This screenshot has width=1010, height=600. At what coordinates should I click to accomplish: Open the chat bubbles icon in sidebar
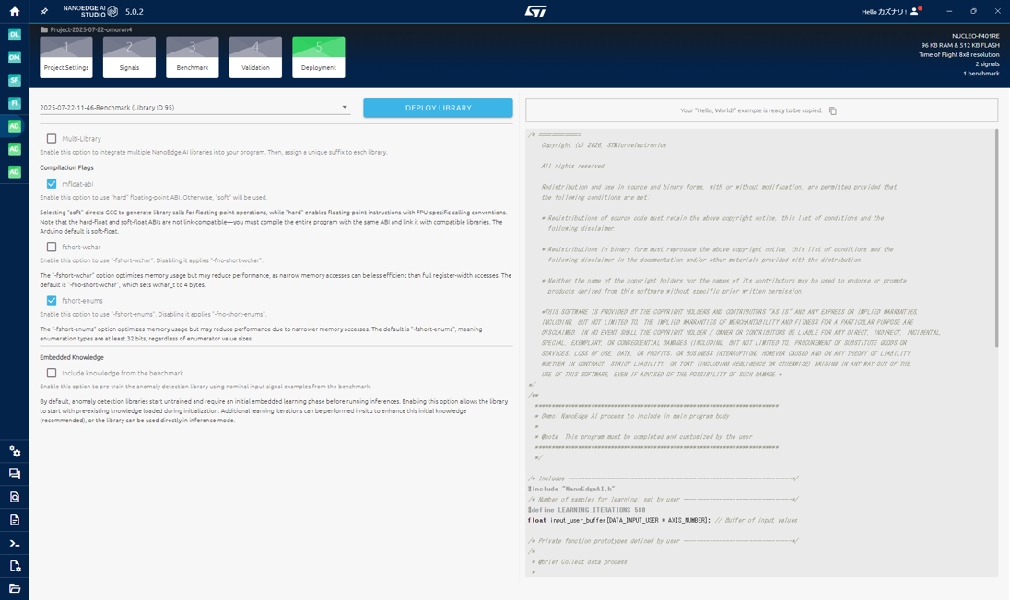pyautogui.click(x=15, y=474)
